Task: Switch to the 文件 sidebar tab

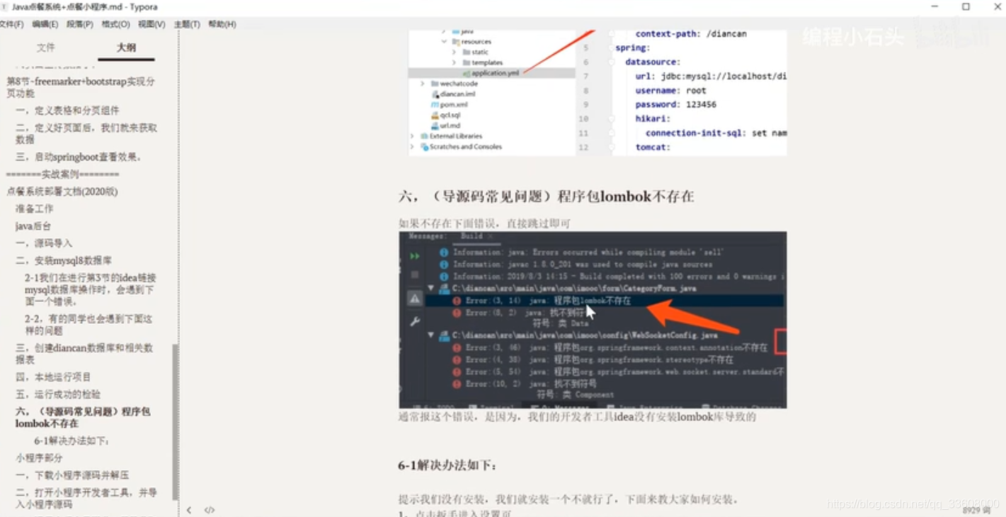Action: coord(45,47)
